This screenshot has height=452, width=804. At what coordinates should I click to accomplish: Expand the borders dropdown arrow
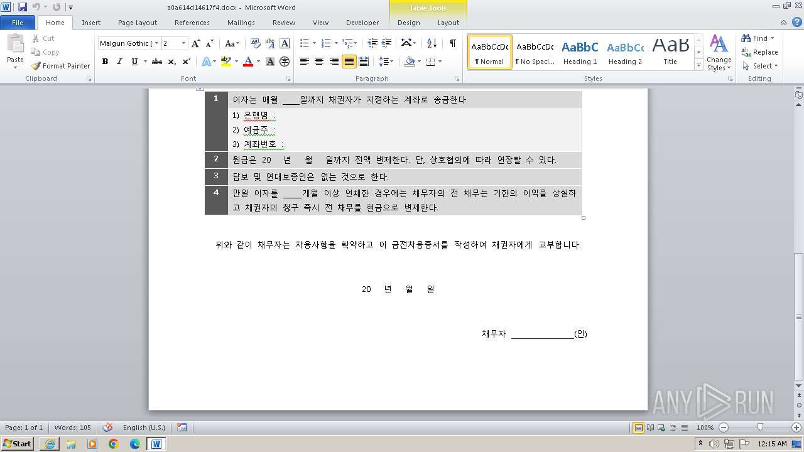440,62
